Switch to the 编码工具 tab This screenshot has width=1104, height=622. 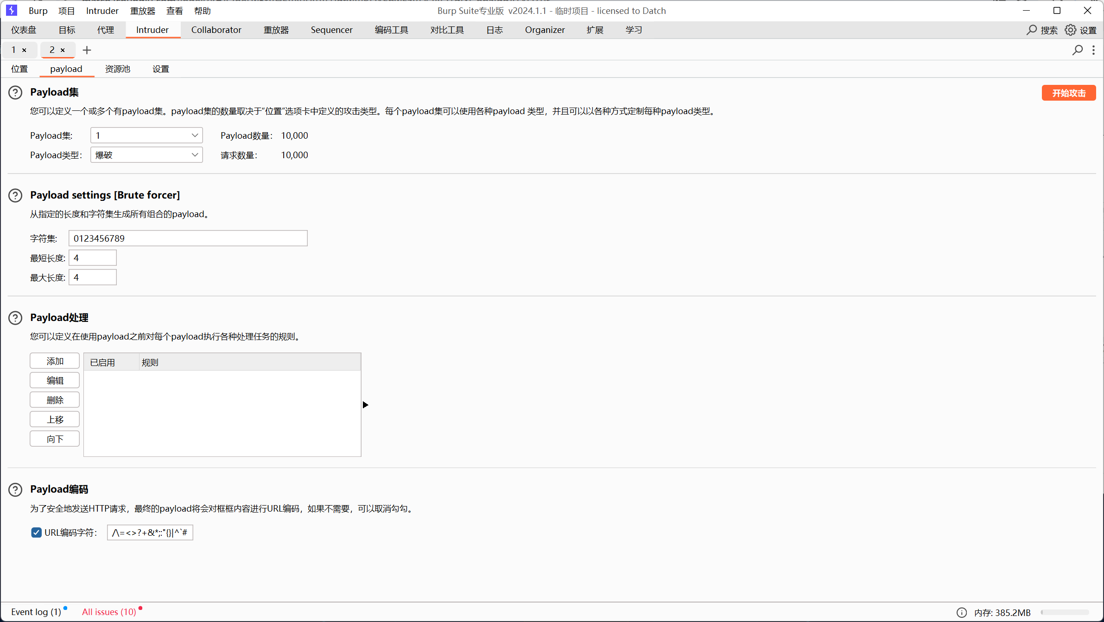coord(391,30)
